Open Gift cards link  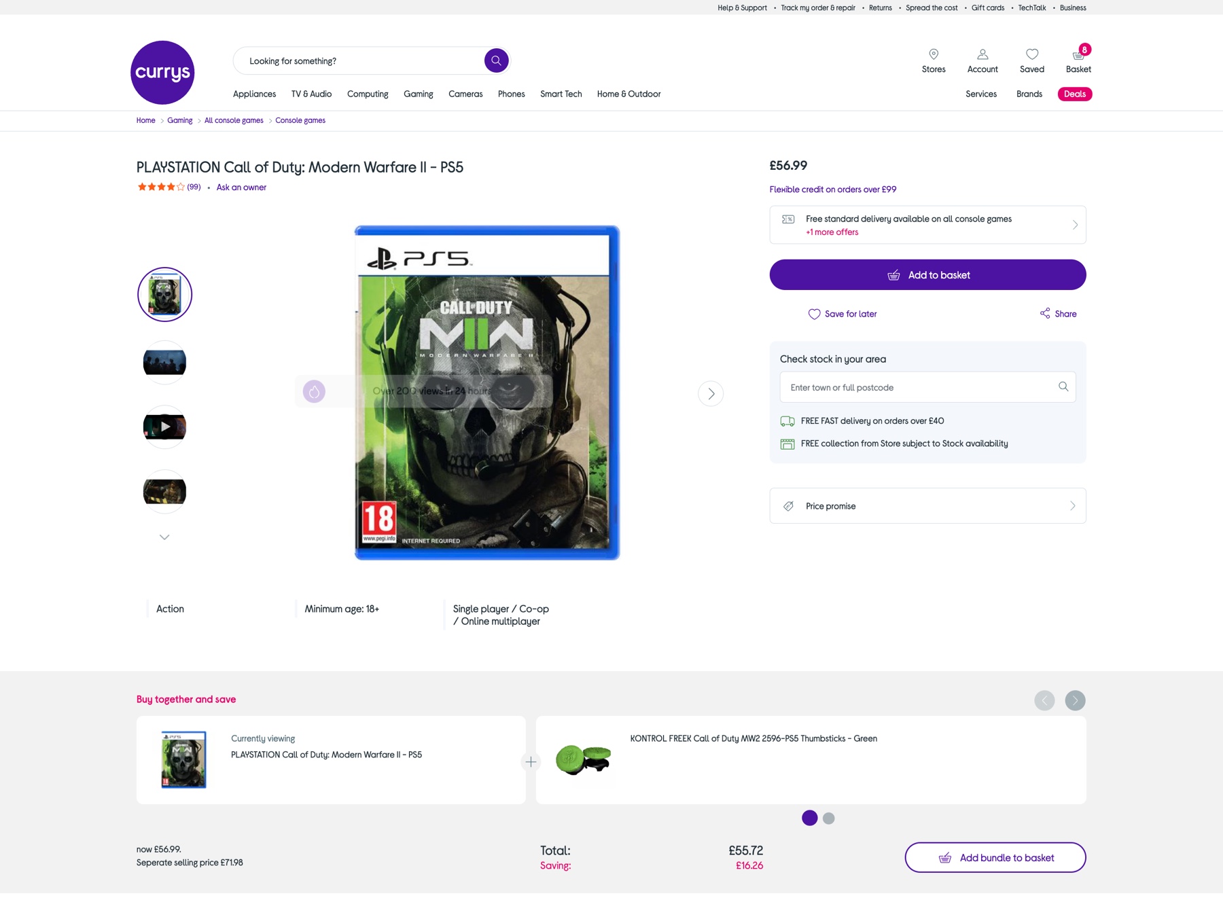tap(987, 8)
